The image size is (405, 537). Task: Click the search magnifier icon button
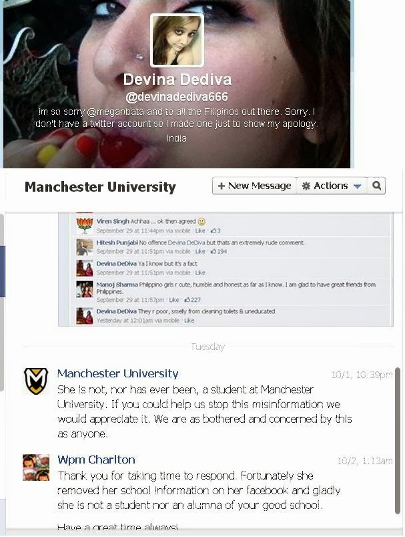tap(376, 186)
